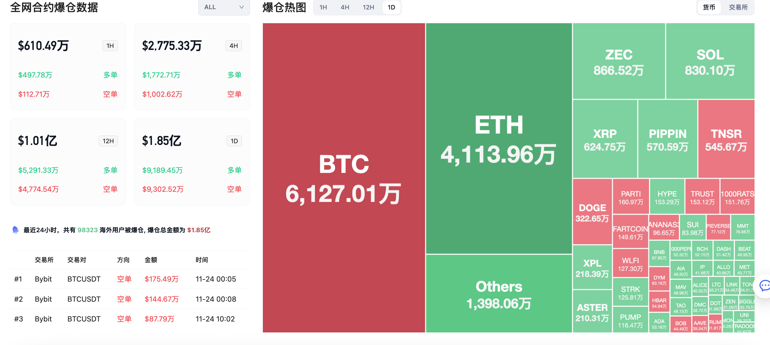
Task: Select the 1D heatmap tab
Action: pos(391,7)
